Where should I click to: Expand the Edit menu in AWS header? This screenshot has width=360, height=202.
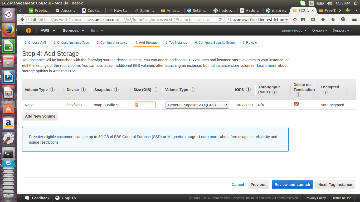click(x=97, y=31)
